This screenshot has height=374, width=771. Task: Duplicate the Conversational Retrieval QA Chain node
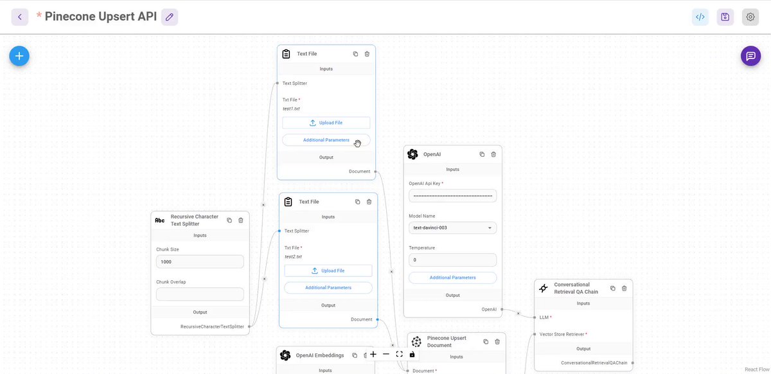pyautogui.click(x=612, y=289)
